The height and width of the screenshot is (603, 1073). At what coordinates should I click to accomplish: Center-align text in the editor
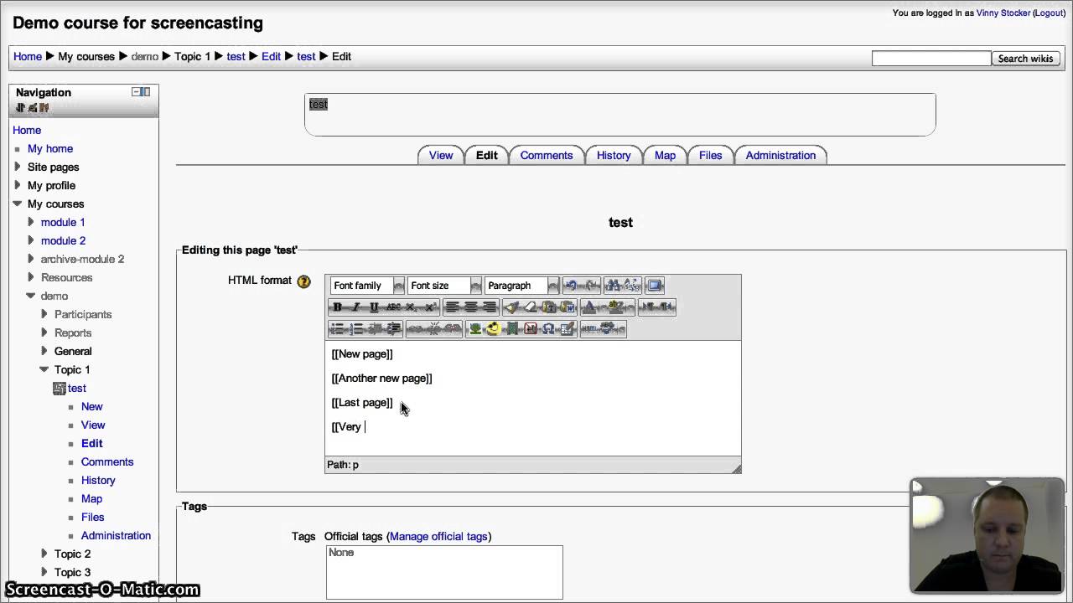click(x=471, y=307)
